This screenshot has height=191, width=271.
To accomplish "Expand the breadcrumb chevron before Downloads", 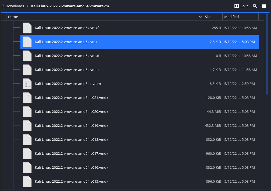I will (3, 6).
